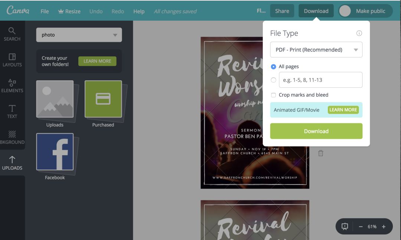This screenshot has height=240, width=401.
Task: Click the File Type info icon
Action: [359, 33]
